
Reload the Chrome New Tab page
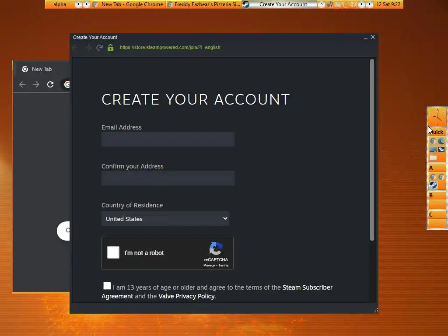coord(50,84)
